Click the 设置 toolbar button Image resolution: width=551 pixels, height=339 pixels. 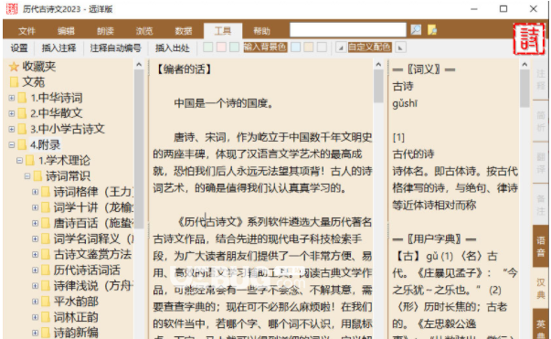19,48
